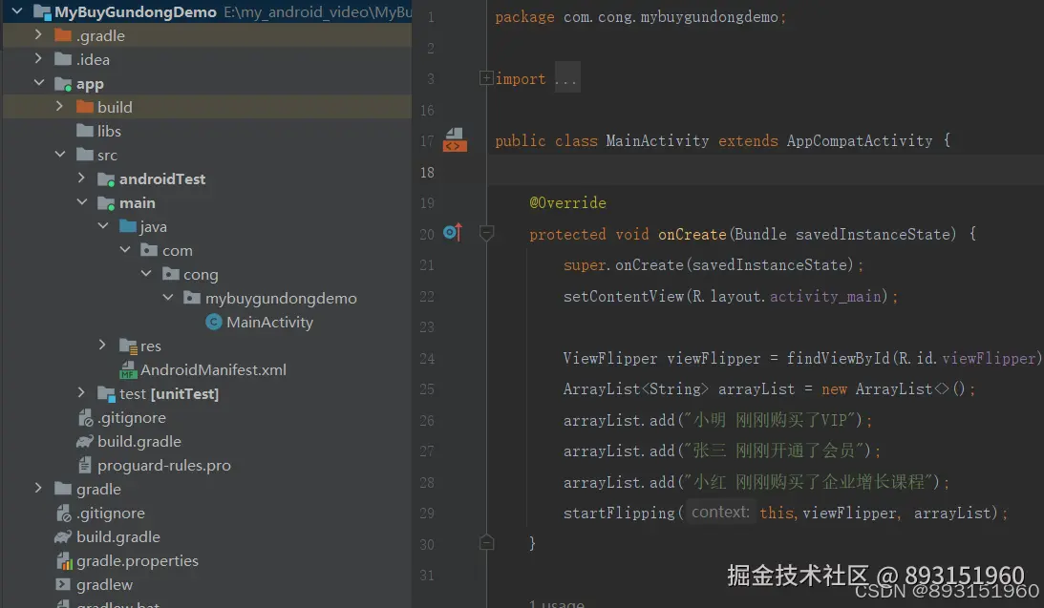Click the viewFlipper id reference on line 24
Viewport: 1044px width, 608px height.
990,359
